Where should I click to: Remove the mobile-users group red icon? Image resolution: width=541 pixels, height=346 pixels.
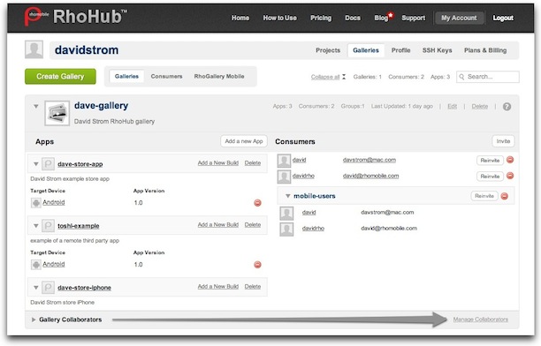coord(504,196)
